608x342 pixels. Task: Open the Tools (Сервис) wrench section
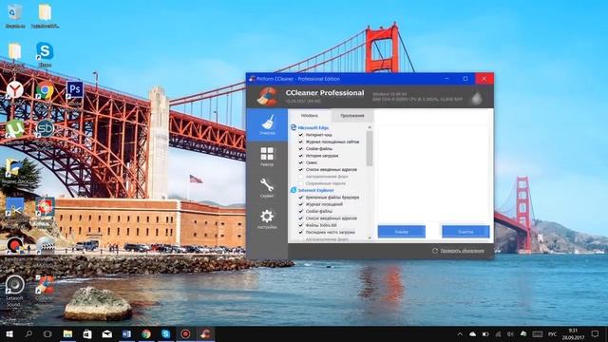267,188
